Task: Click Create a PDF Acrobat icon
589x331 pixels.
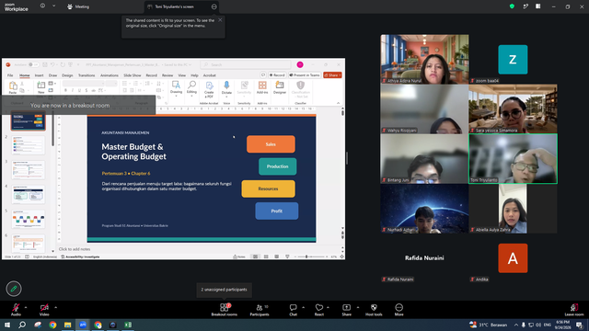Action: click(209, 89)
